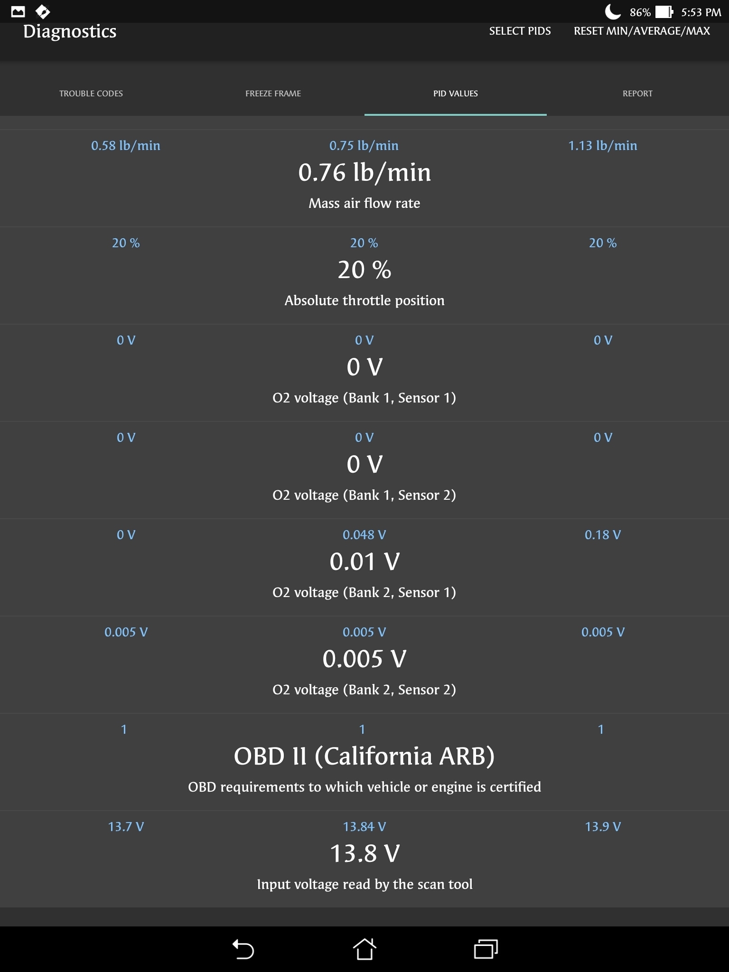
Task: Tap the Absolute throttle position row
Action: 364,276
